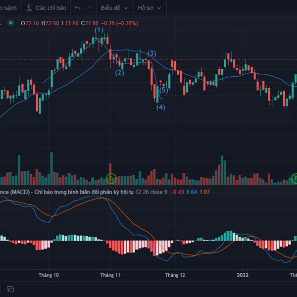Open the Các chỉ báo indicators menu
The width and height of the screenshot is (297, 297).
pos(50,8)
